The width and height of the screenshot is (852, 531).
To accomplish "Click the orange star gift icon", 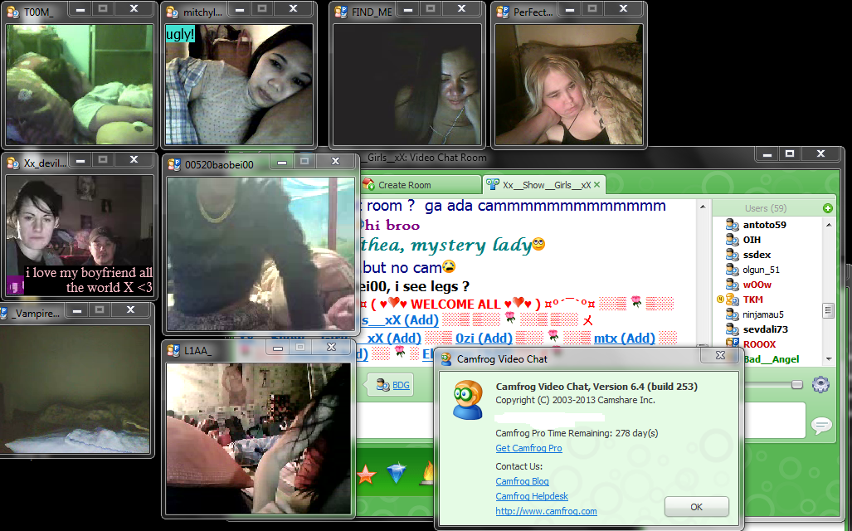I will click(x=366, y=474).
